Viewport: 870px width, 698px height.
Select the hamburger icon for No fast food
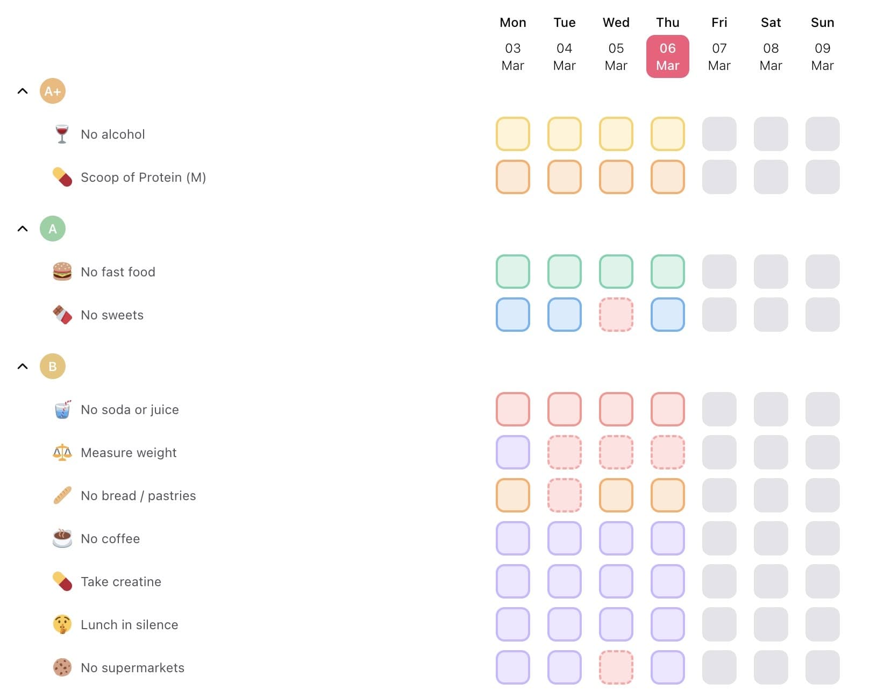click(x=62, y=272)
